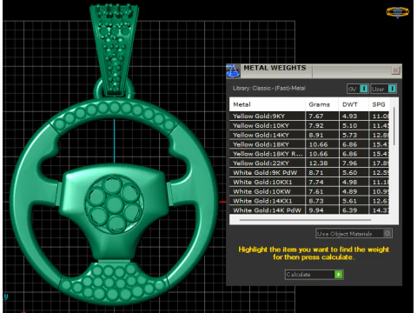Click the 7.67 grams value
This screenshot has width=417, height=313.
[x=316, y=116]
